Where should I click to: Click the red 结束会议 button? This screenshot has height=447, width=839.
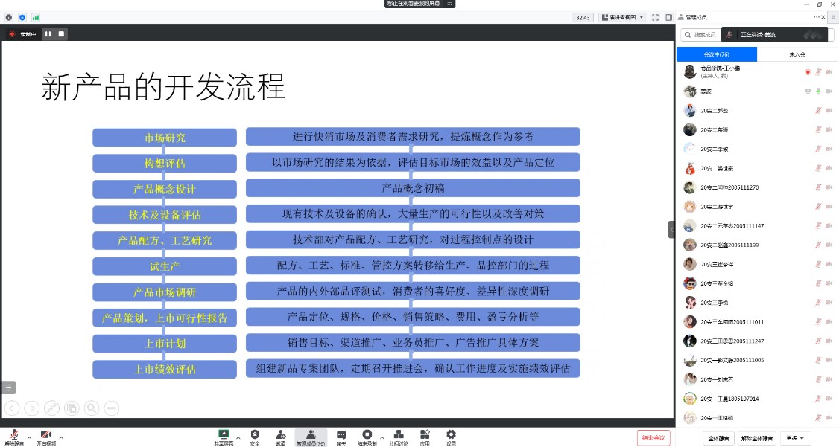(x=653, y=437)
